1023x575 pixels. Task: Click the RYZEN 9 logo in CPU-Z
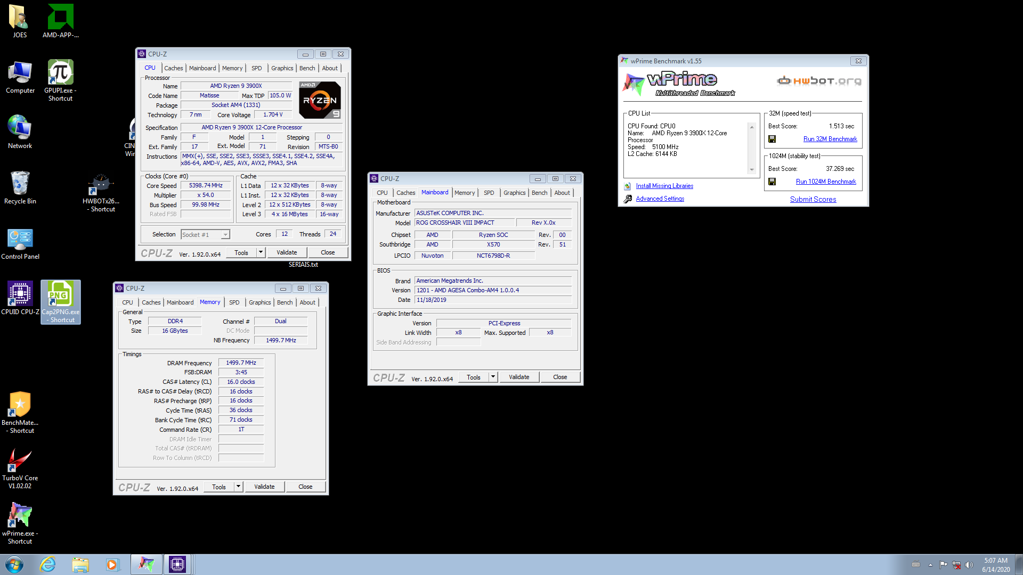click(320, 100)
